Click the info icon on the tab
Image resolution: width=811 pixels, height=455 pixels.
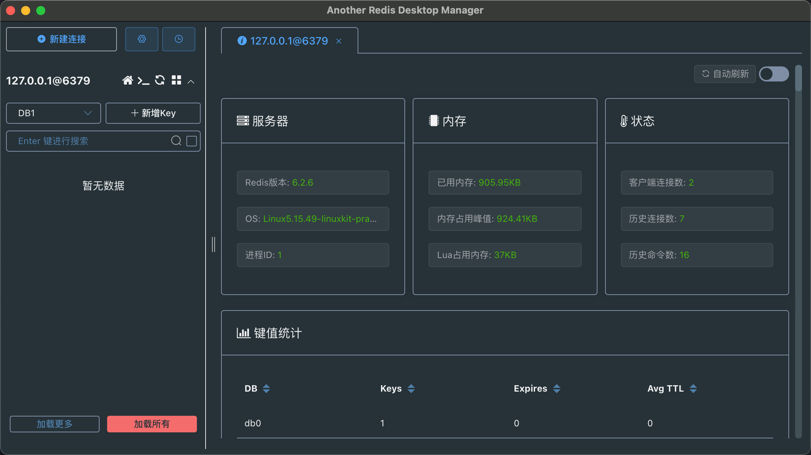tap(242, 41)
